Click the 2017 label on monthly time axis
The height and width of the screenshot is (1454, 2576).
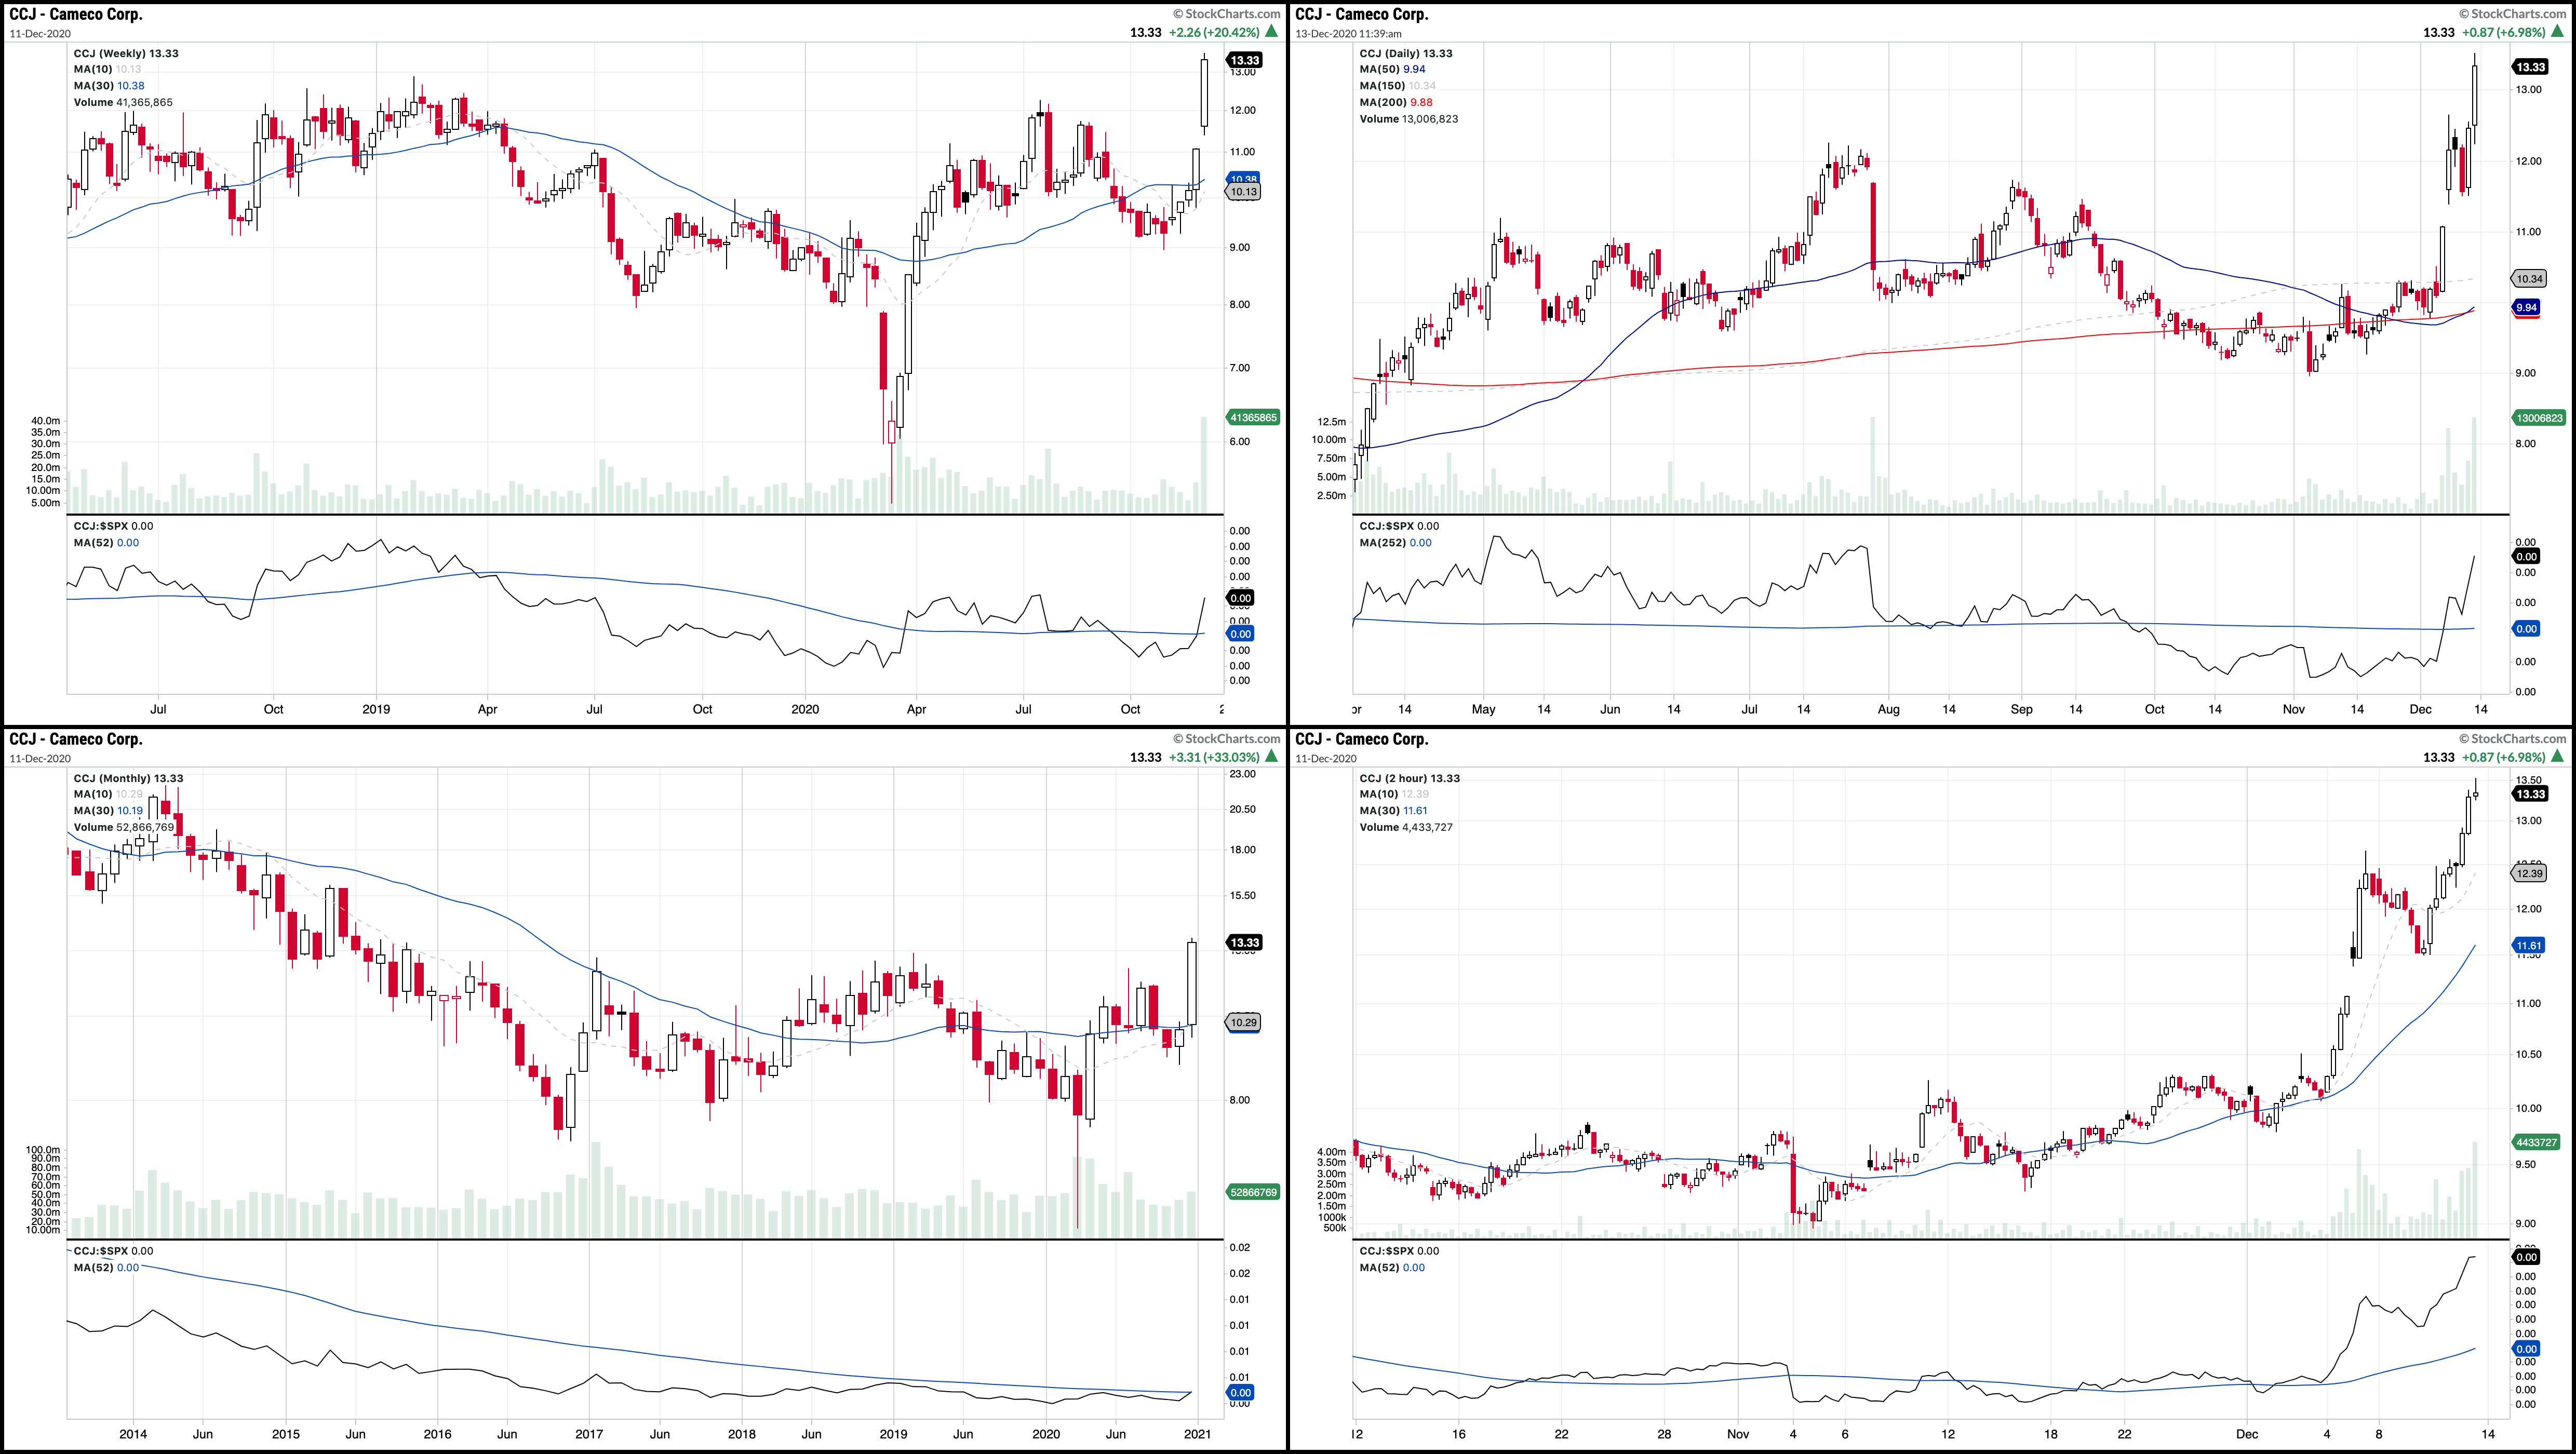[x=589, y=1434]
